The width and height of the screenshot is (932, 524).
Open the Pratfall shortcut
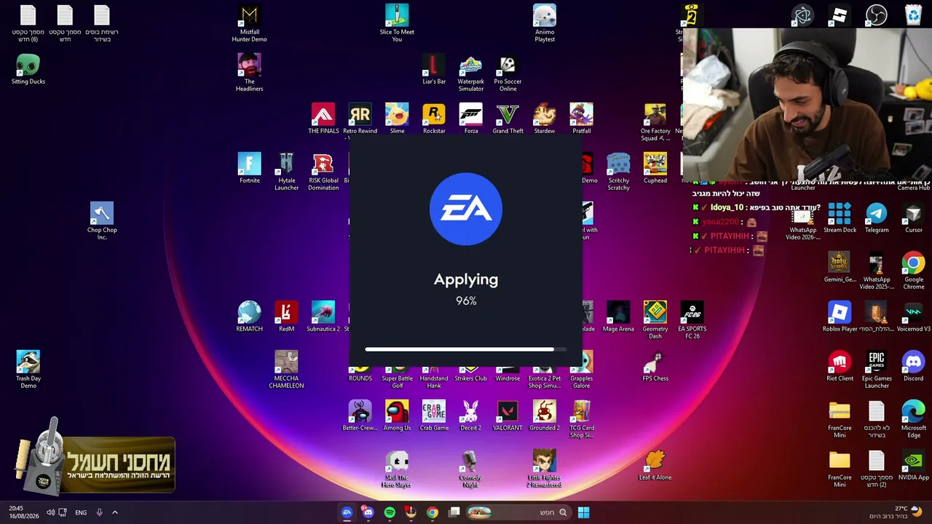click(582, 119)
